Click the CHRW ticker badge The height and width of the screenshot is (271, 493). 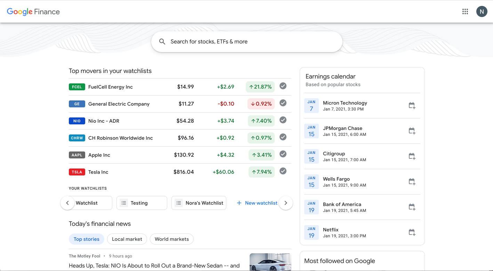(77, 138)
